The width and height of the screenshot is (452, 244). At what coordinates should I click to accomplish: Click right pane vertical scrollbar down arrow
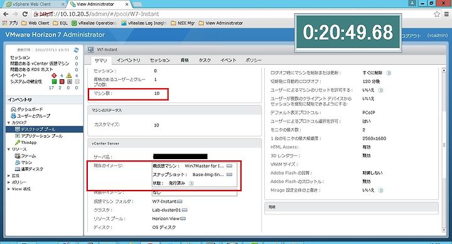click(444, 230)
